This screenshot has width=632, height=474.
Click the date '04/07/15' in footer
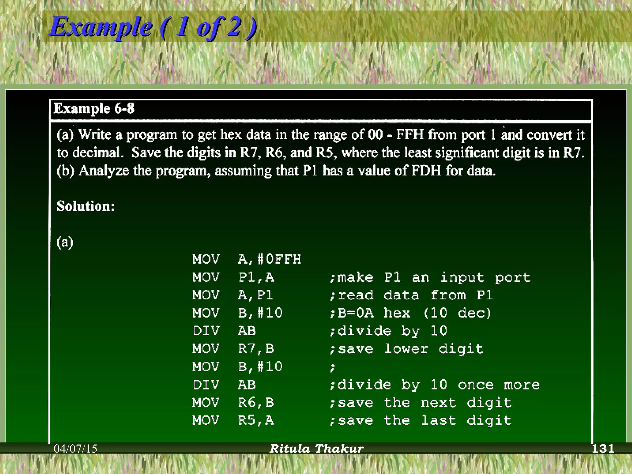coord(75,449)
